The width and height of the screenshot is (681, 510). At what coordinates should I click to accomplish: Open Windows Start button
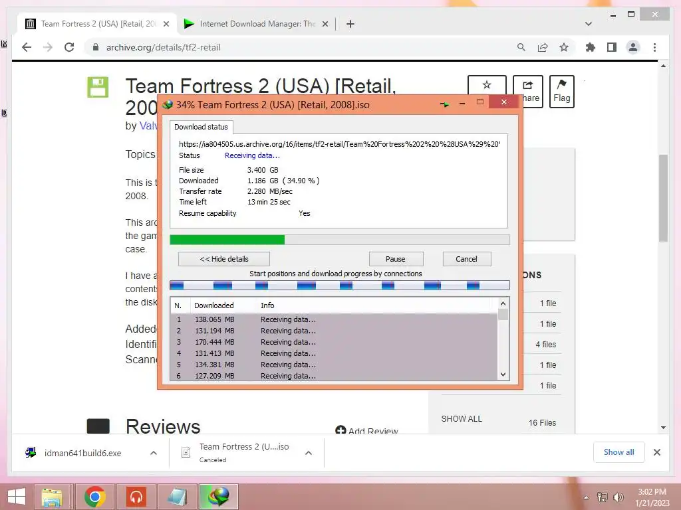17,497
